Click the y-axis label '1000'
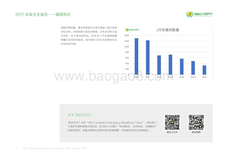The image size is (228, 161). point(127,47)
